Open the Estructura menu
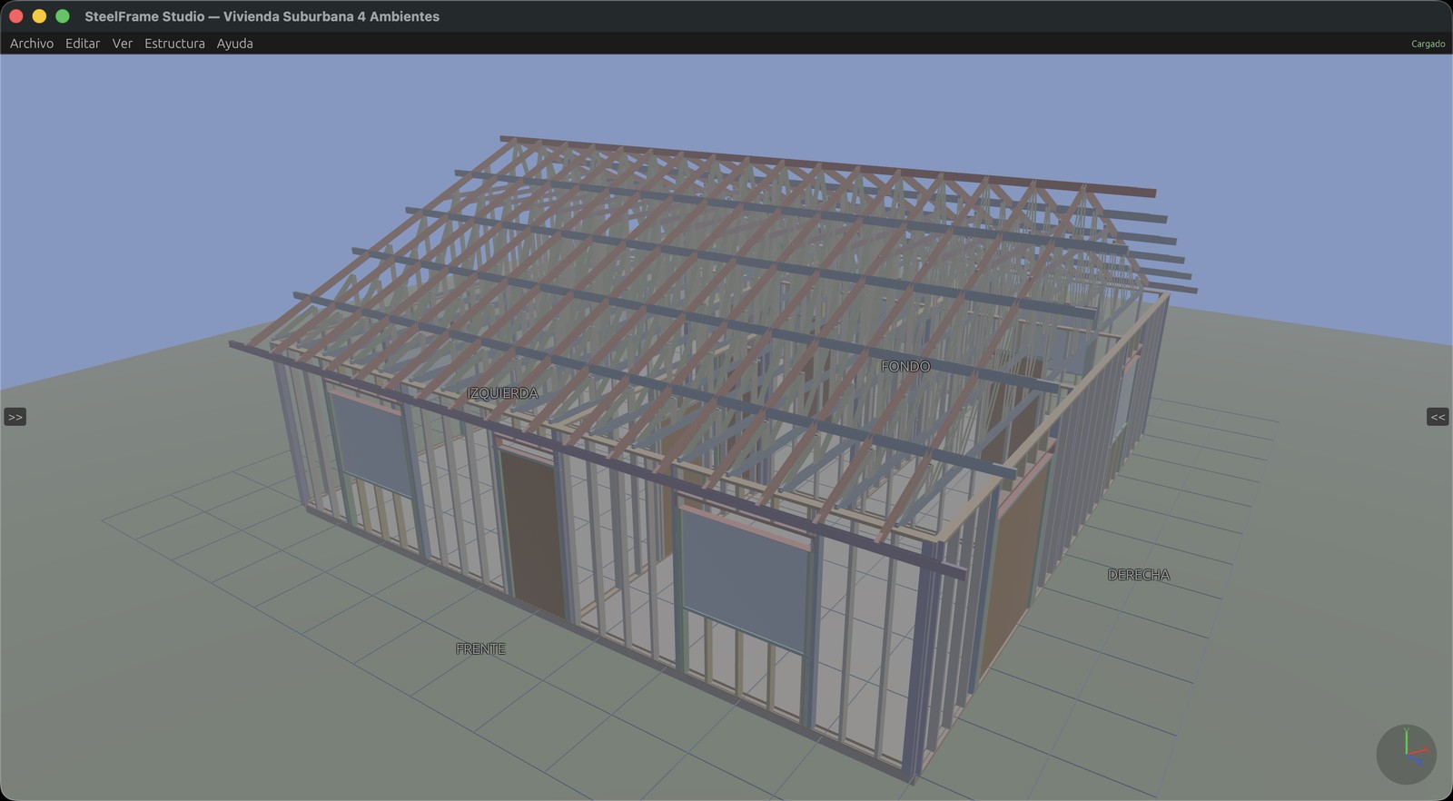1453x801 pixels. click(174, 44)
